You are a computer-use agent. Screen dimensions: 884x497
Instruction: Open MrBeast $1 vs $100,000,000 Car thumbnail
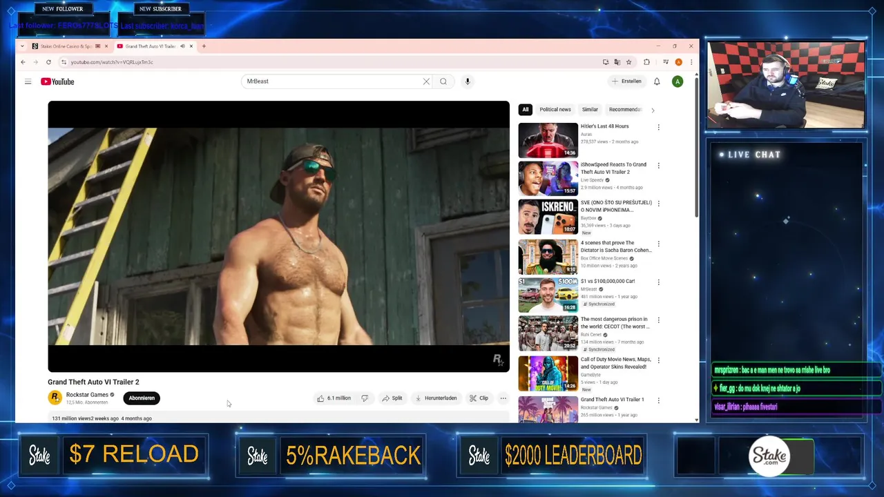(x=548, y=295)
